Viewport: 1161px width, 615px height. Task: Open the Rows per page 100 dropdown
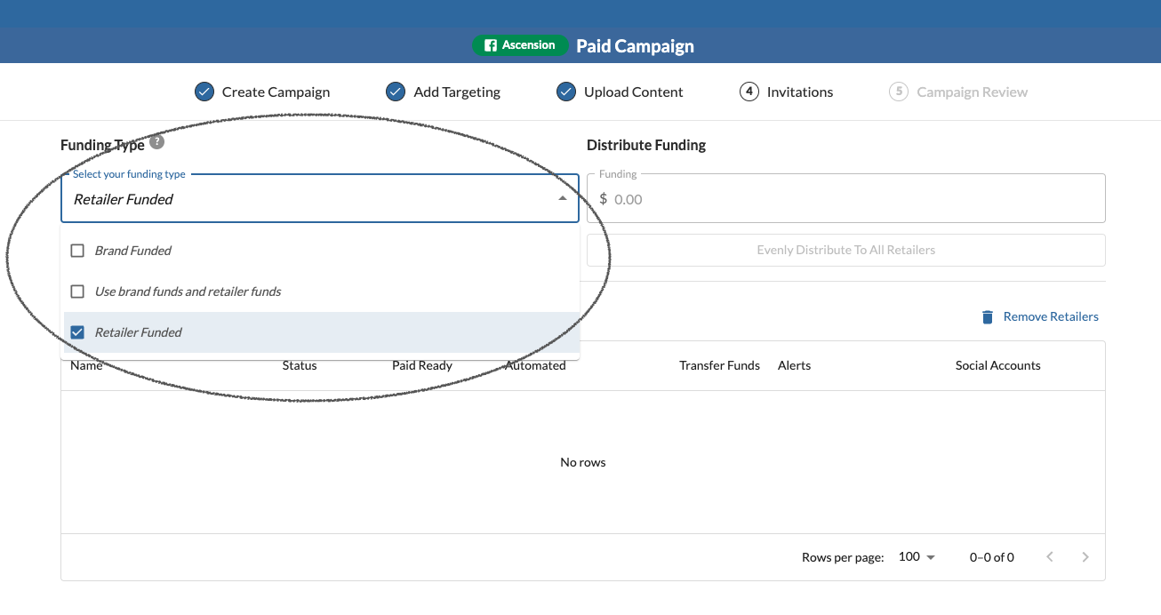pos(917,557)
